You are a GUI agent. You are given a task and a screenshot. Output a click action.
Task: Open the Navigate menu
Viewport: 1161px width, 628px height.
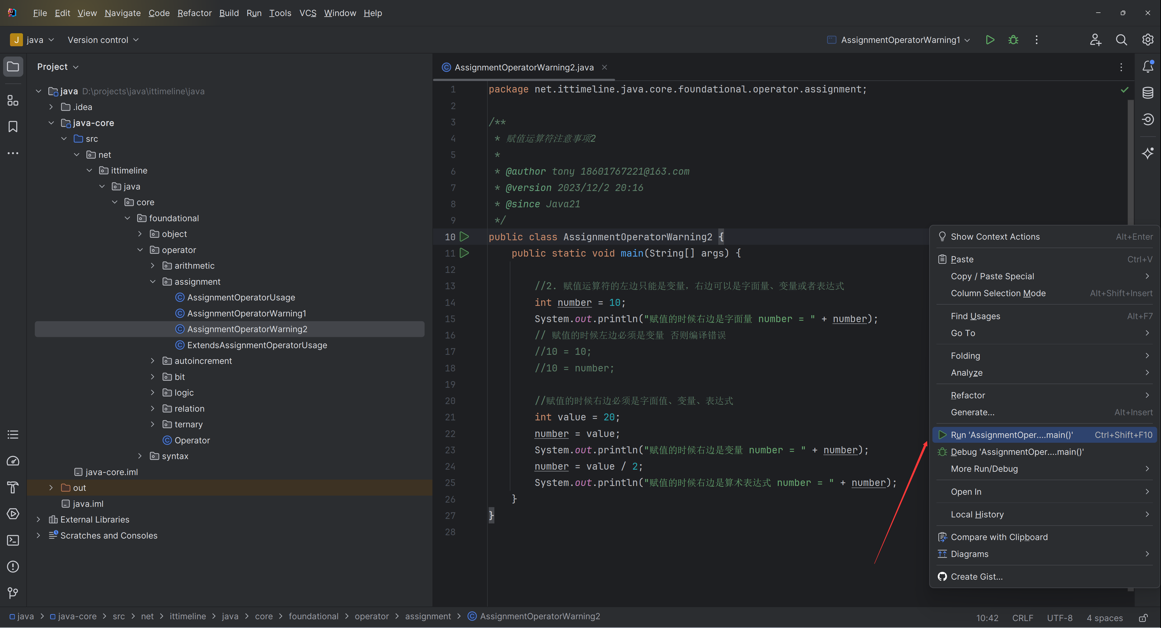(123, 13)
